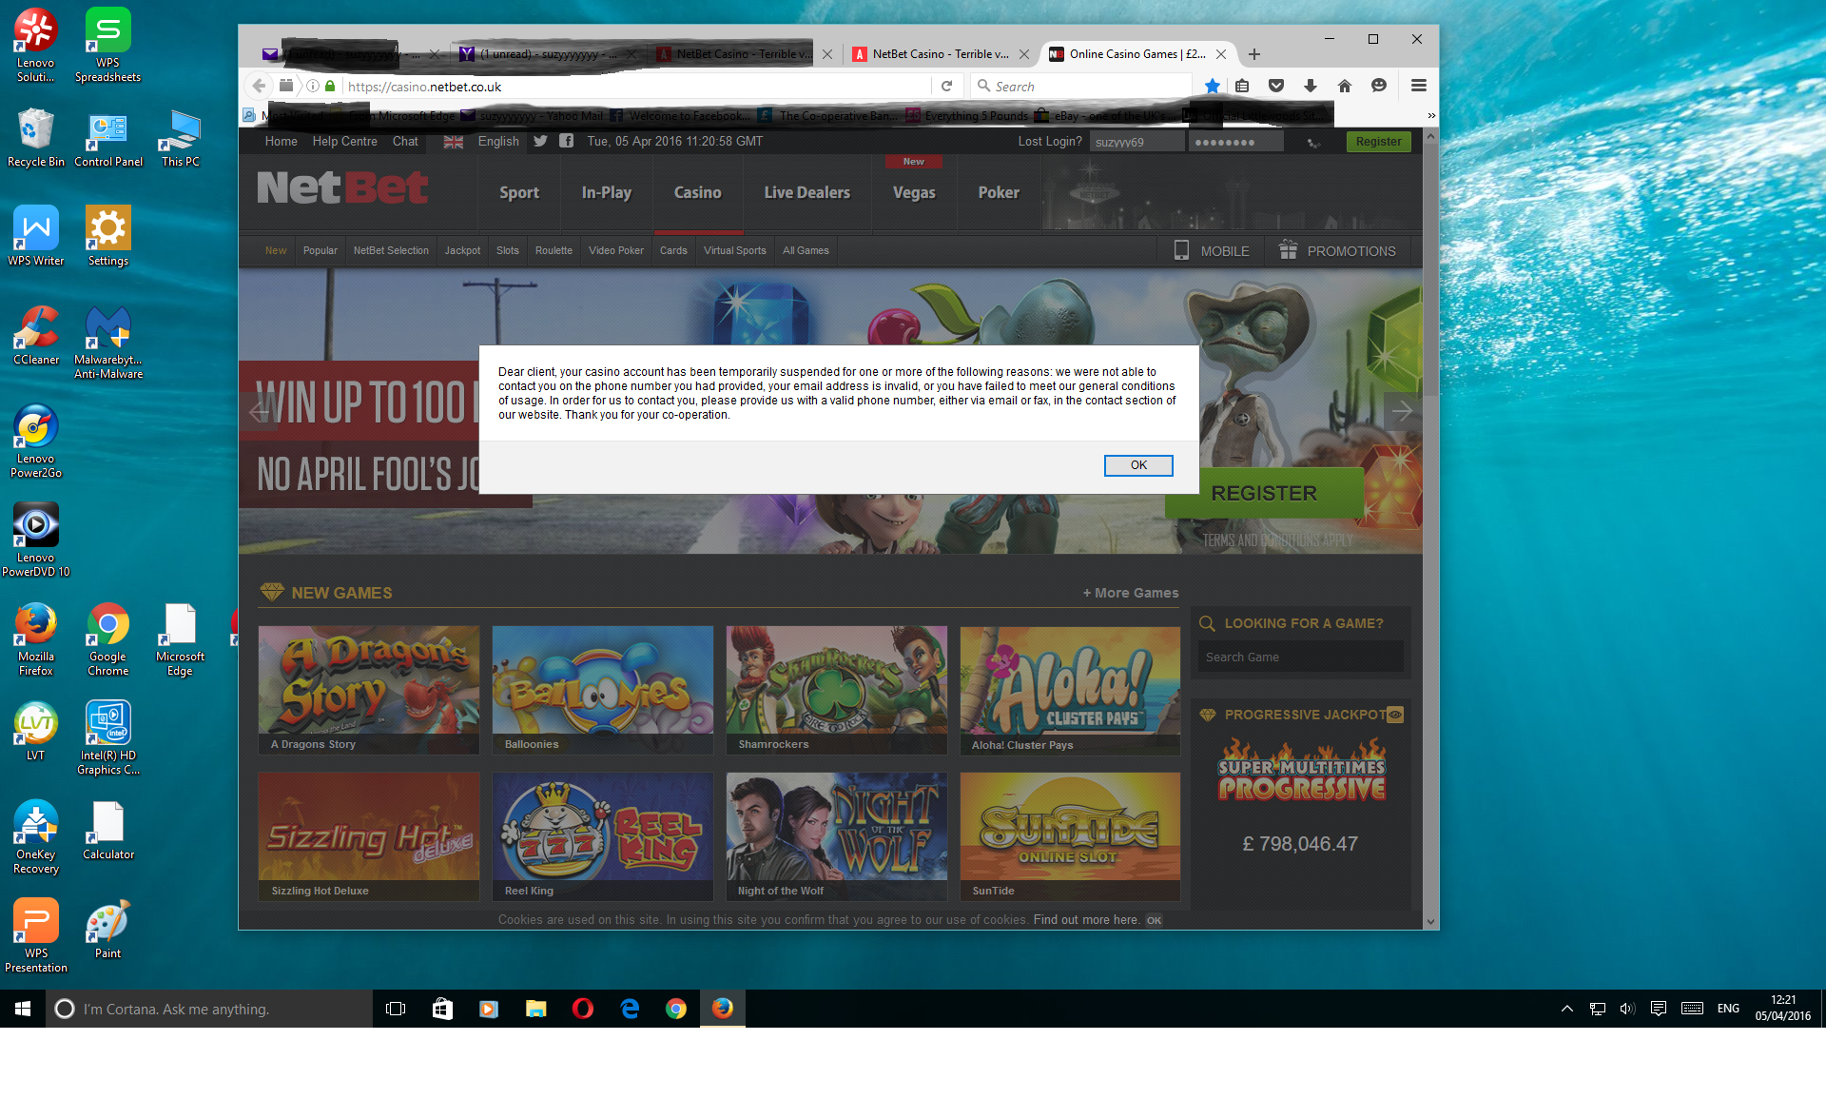This screenshot has width=1826, height=1099.
Task: Open Reel King game thumbnail
Action: point(603,836)
